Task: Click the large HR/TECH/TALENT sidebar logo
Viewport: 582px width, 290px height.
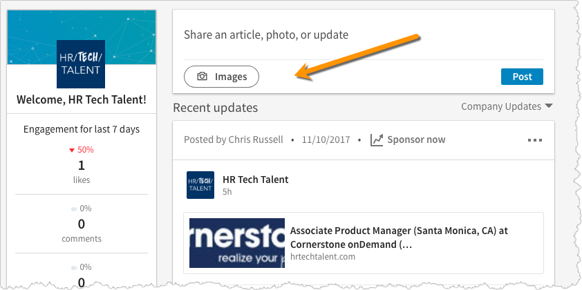Action: pos(82,64)
